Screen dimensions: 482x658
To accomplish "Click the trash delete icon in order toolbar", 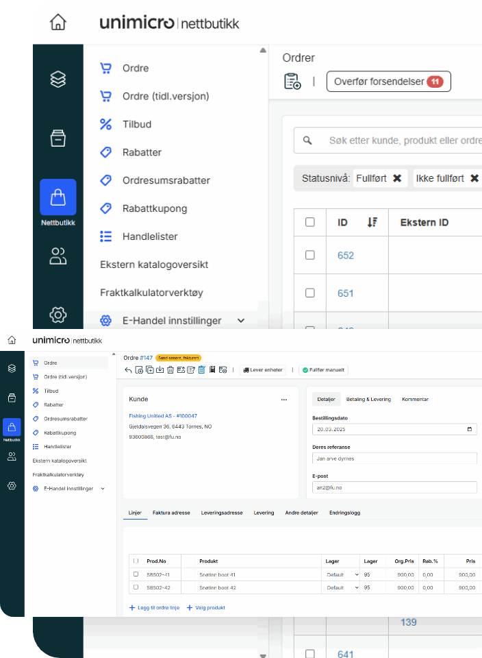I will pyautogui.click(x=170, y=370).
